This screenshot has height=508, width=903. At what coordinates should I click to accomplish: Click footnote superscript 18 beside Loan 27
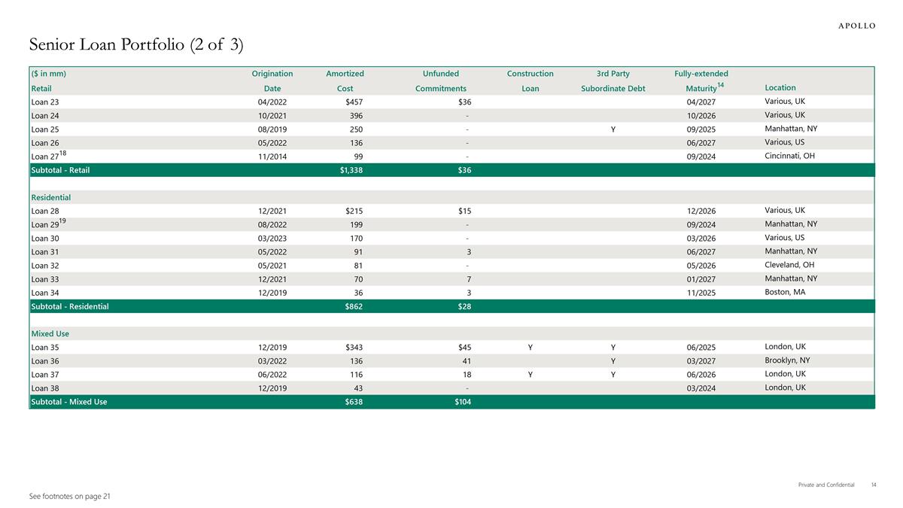[63, 153]
